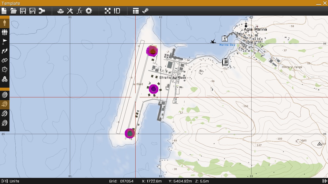Select the plain target icon
The width and height of the screenshot is (328, 184).
pyautogui.click(x=5, y=95)
